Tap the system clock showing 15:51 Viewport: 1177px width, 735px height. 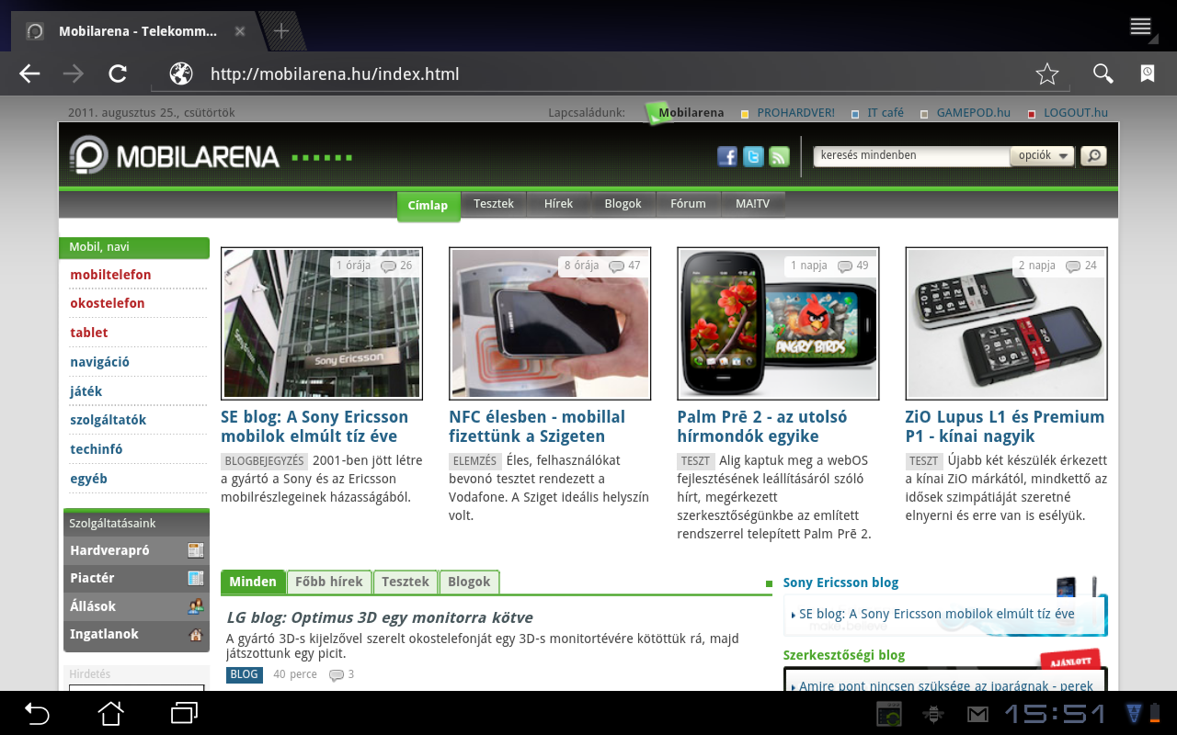click(x=1055, y=714)
